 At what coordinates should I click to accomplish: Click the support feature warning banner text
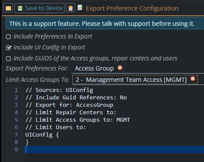tap(102, 24)
